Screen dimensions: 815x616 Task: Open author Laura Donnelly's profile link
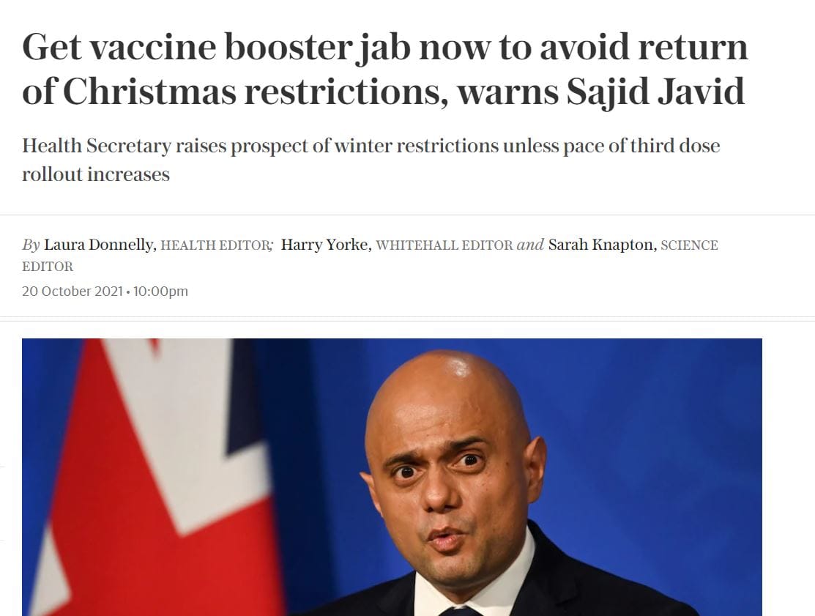98,245
